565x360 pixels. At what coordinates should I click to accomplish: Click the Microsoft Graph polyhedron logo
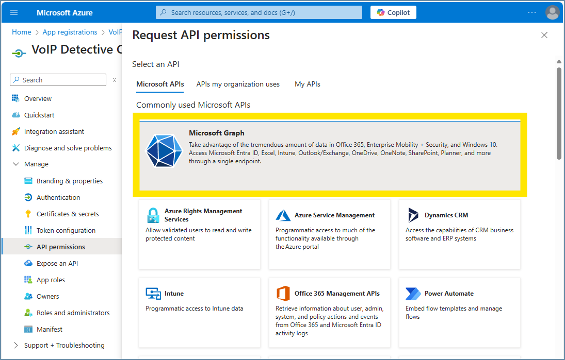(x=164, y=151)
